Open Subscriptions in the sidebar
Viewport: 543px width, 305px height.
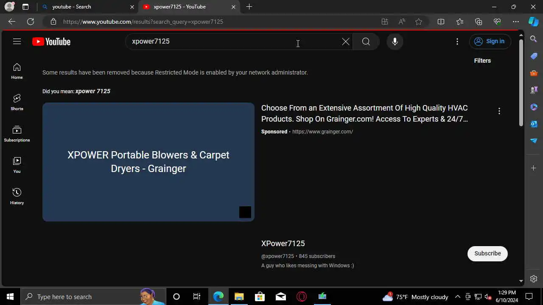tap(17, 134)
